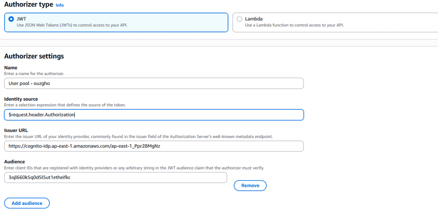Click the Audience label

click(x=15, y=162)
